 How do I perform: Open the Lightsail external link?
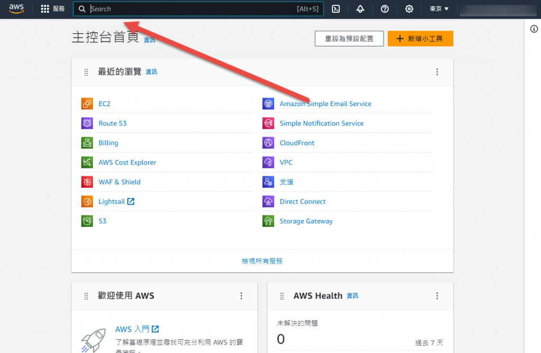point(116,202)
